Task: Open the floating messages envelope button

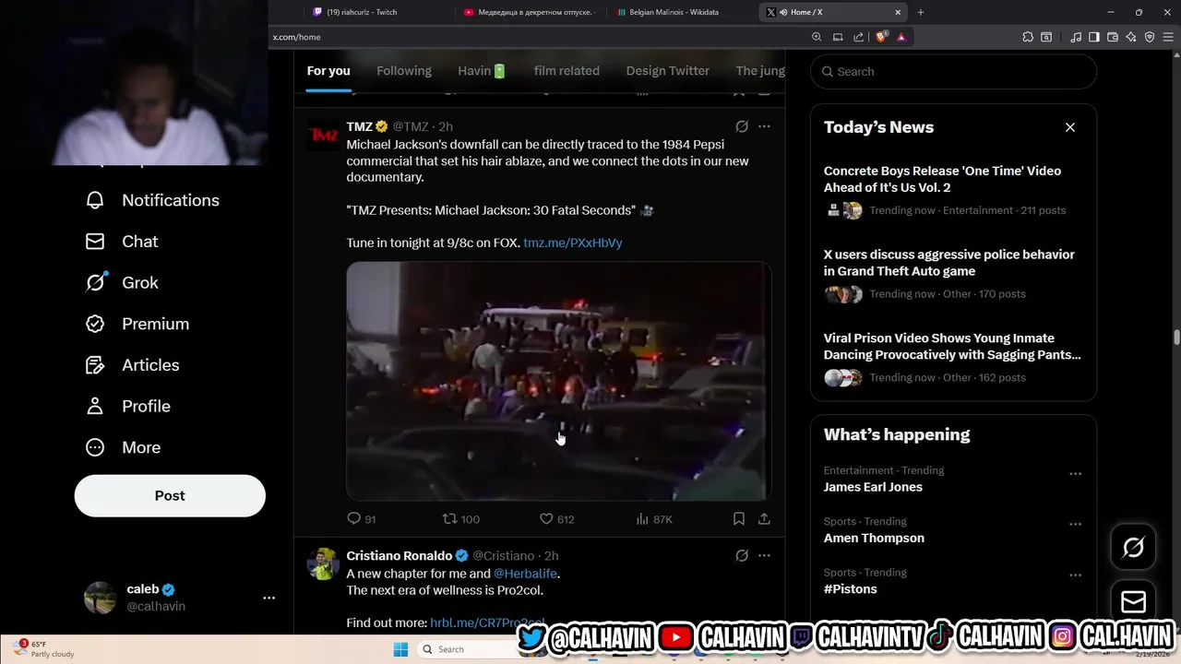Action: [x=1134, y=602]
